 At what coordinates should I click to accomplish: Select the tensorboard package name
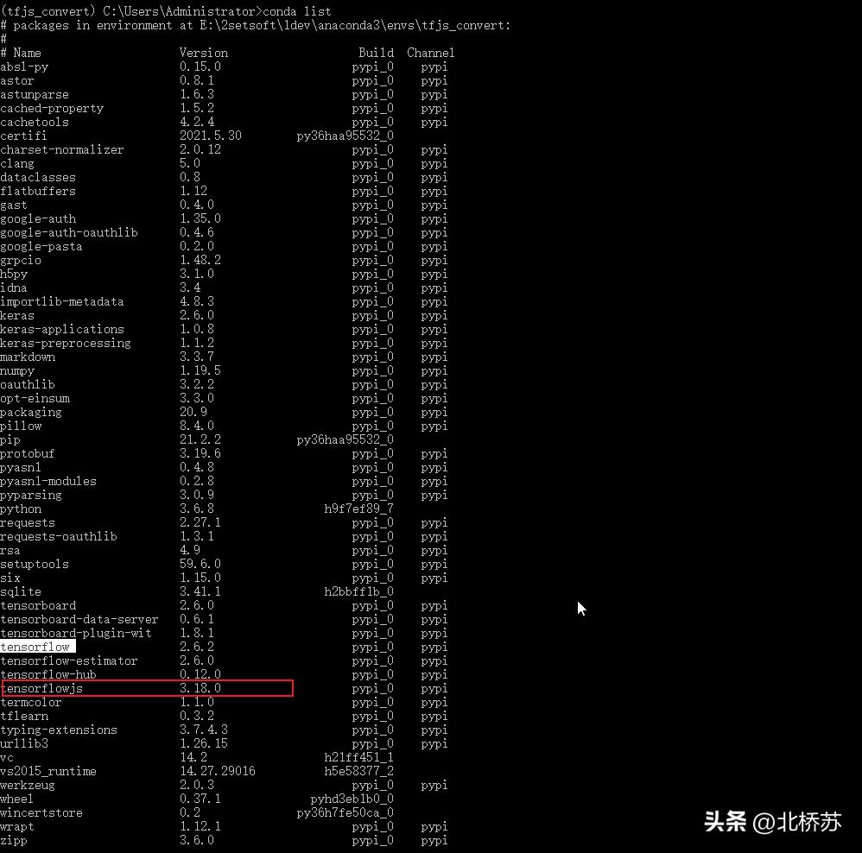[38, 605]
